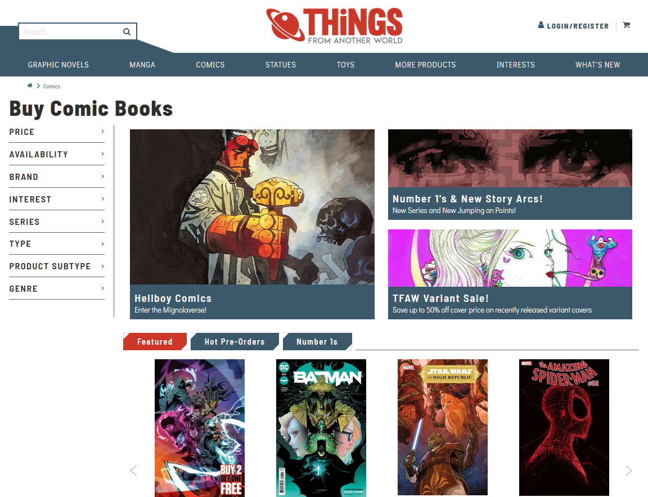648x497 pixels.
Task: Click the carousel next arrow
Action: (x=628, y=470)
